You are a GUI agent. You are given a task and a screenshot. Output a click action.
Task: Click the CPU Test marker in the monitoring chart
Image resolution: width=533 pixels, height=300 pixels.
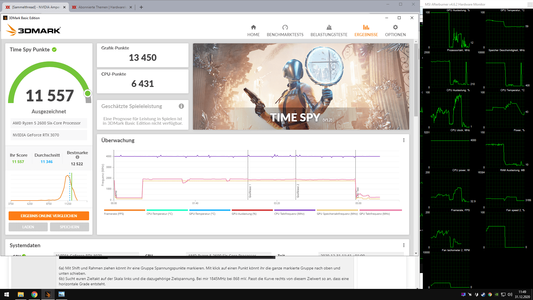pos(358,192)
